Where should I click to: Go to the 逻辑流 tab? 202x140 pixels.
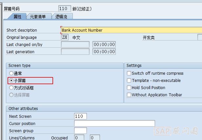pyautogui.click(x=62, y=16)
